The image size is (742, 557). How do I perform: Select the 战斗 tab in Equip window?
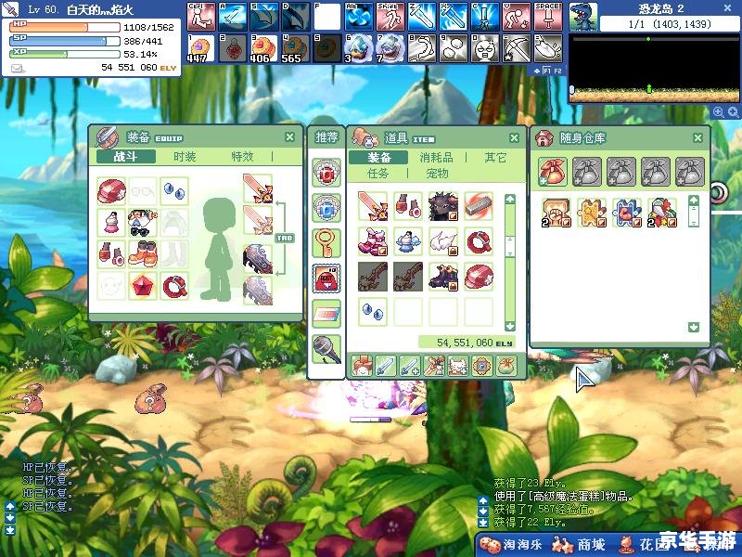pos(126,157)
